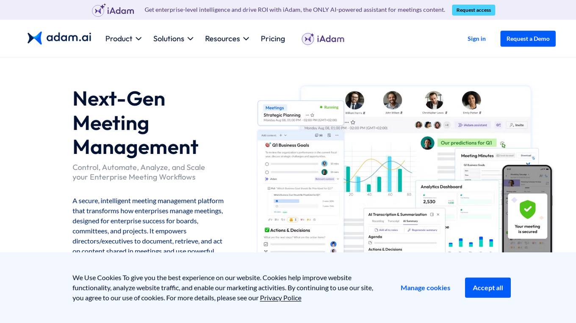Click John Wilson's profile photo
The image size is (576, 323).
click(393, 100)
